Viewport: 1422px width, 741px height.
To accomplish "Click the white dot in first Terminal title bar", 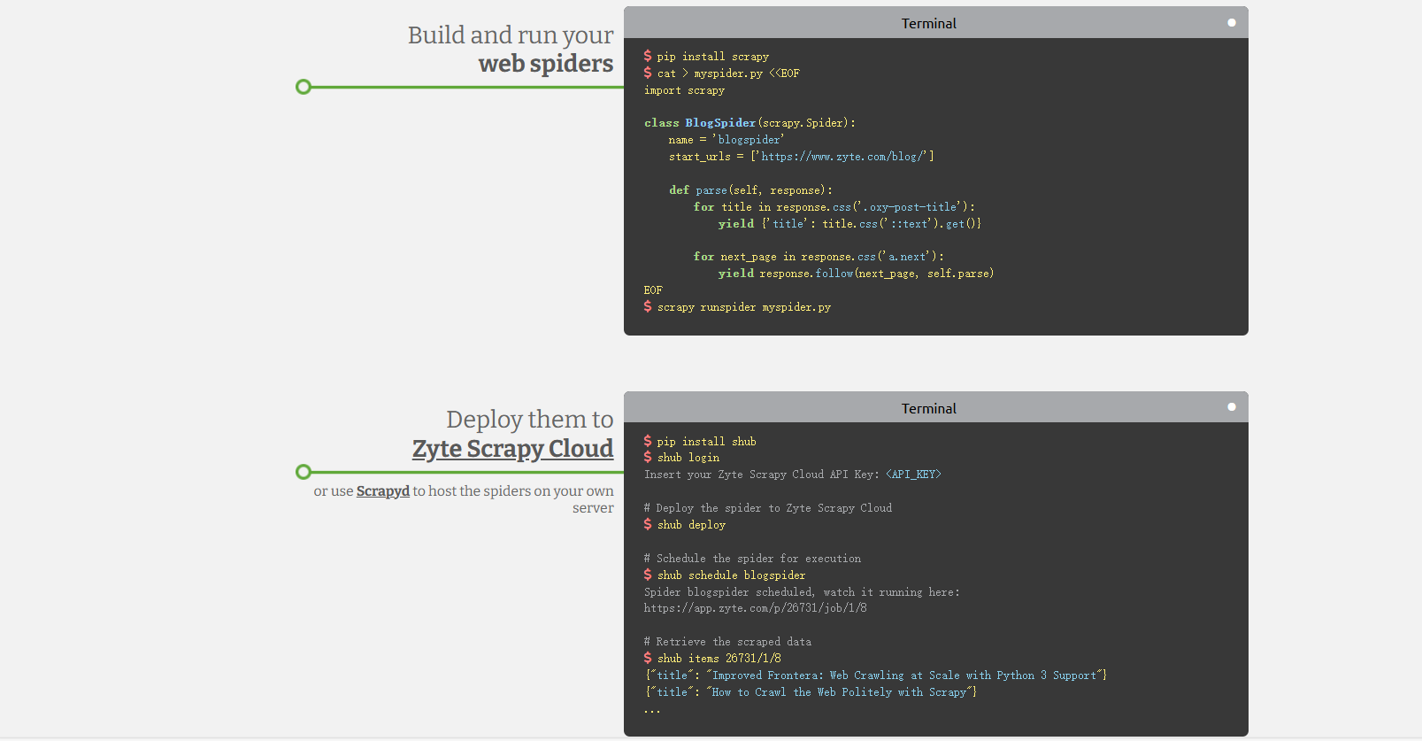I will [1232, 22].
